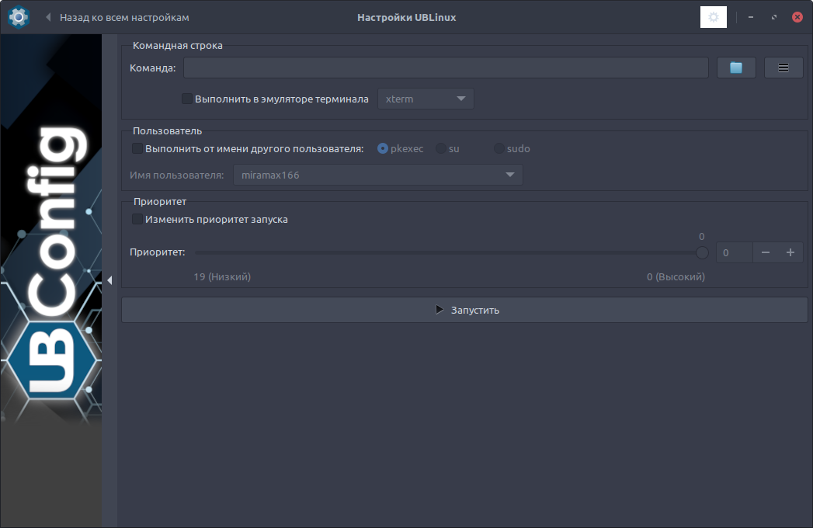Select the sudo radio option
The height and width of the screenshot is (528, 813).
(x=499, y=148)
